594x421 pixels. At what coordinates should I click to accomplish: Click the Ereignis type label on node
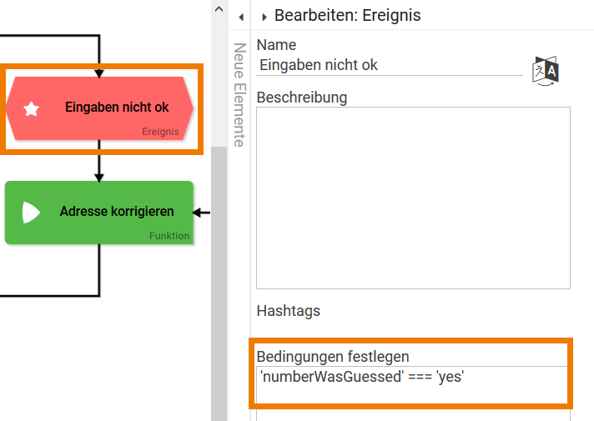pyautogui.click(x=160, y=132)
